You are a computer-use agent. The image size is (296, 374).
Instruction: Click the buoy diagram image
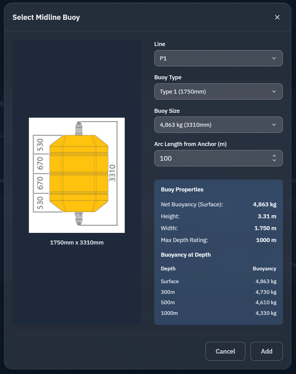(x=77, y=175)
